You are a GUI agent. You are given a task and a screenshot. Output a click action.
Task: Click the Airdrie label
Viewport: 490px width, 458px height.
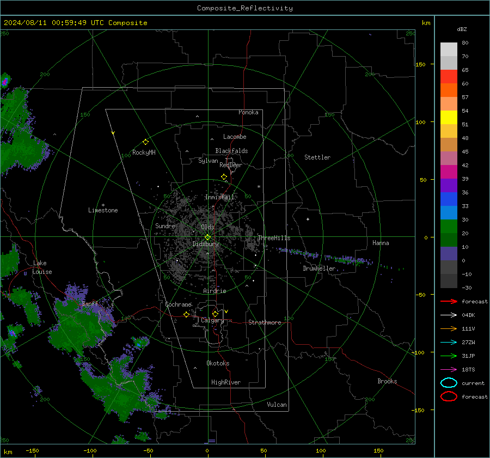coord(215,291)
